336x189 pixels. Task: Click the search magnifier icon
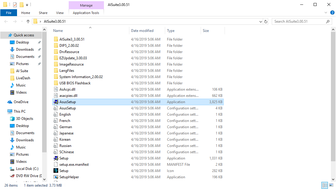pyautogui.click(x=328, y=21)
